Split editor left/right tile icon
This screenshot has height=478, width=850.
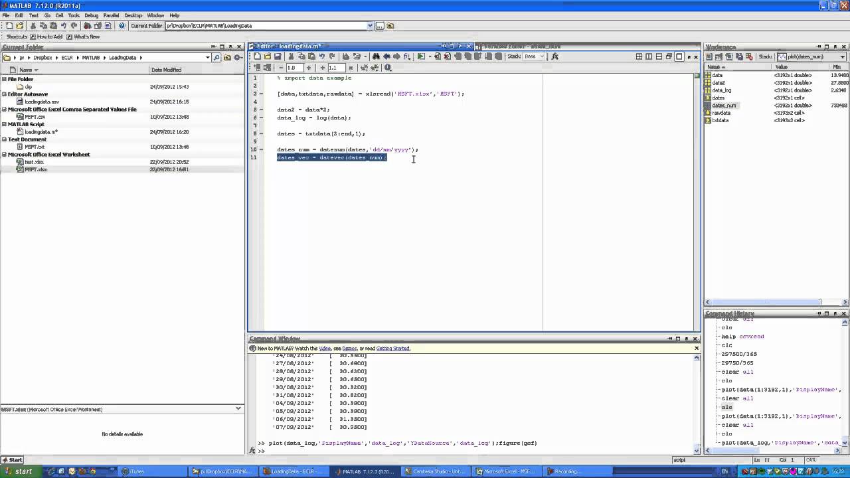[x=649, y=56]
